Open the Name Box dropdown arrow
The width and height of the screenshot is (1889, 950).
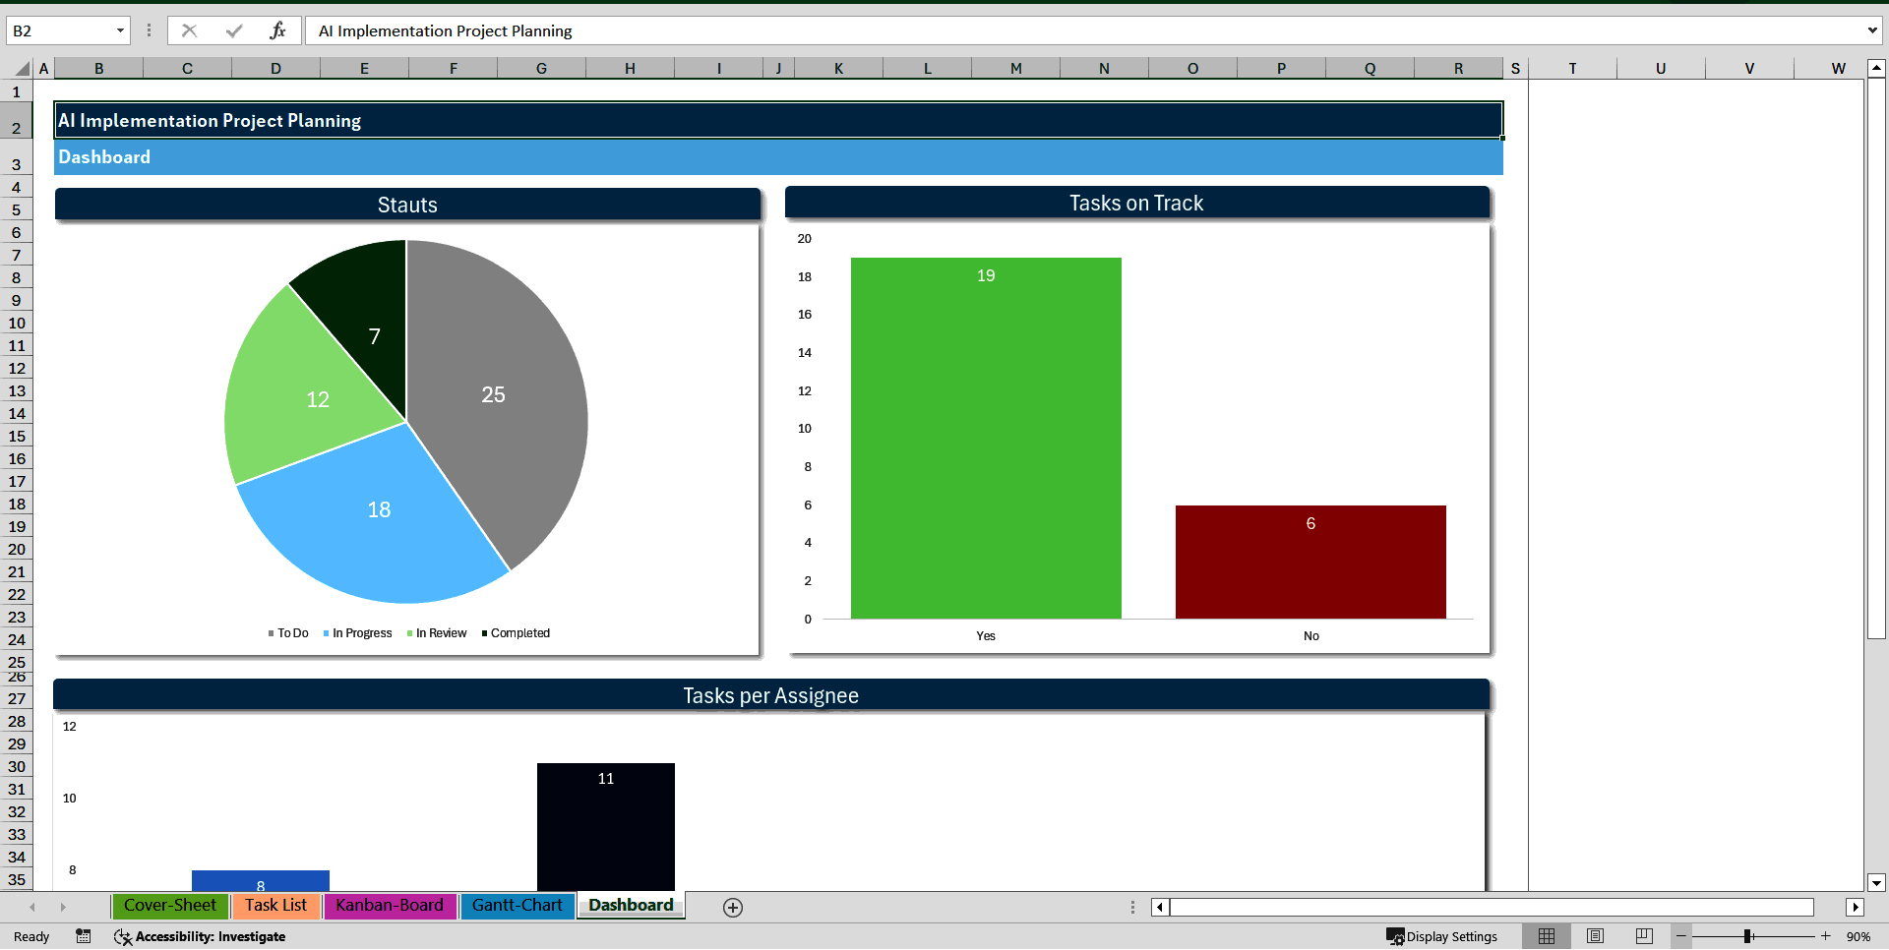[120, 30]
